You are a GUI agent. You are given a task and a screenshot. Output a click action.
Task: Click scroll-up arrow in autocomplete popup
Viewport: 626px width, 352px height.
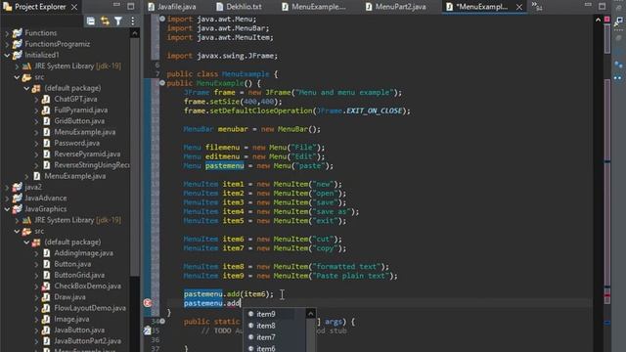point(310,314)
